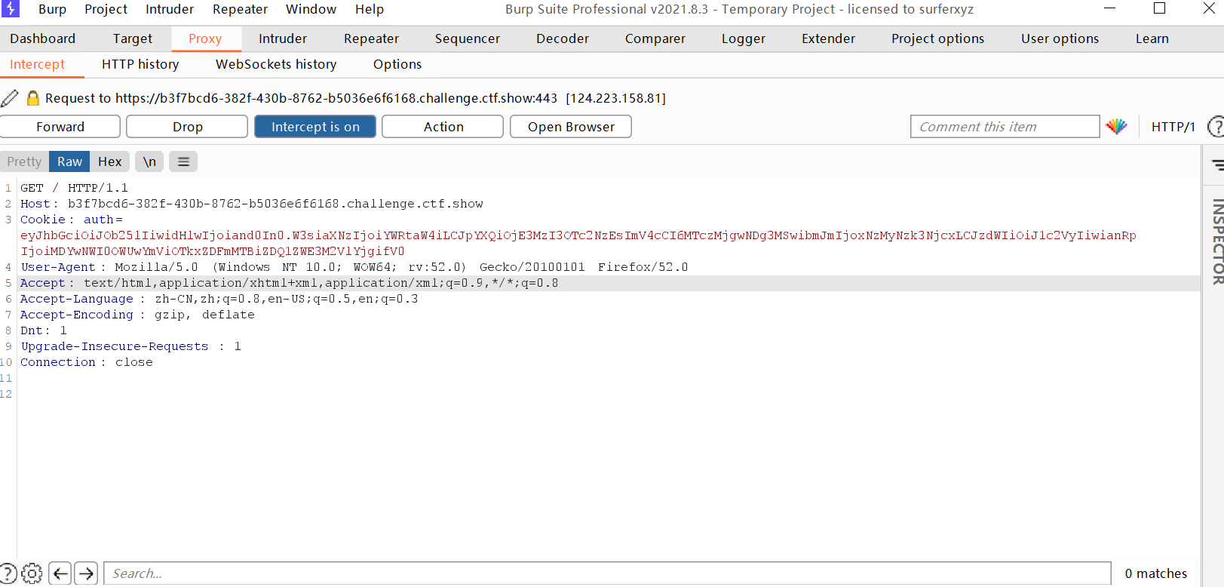Click the Host header line
1224x587 pixels.
pyautogui.click(x=251, y=204)
